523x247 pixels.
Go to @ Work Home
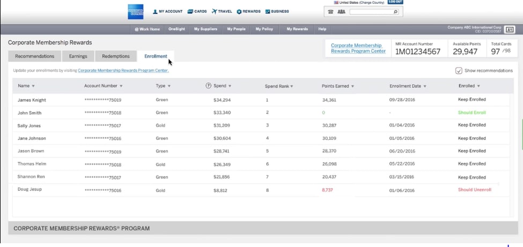[x=147, y=29]
